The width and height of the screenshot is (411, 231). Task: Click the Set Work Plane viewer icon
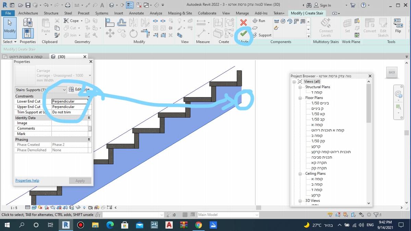click(357, 35)
